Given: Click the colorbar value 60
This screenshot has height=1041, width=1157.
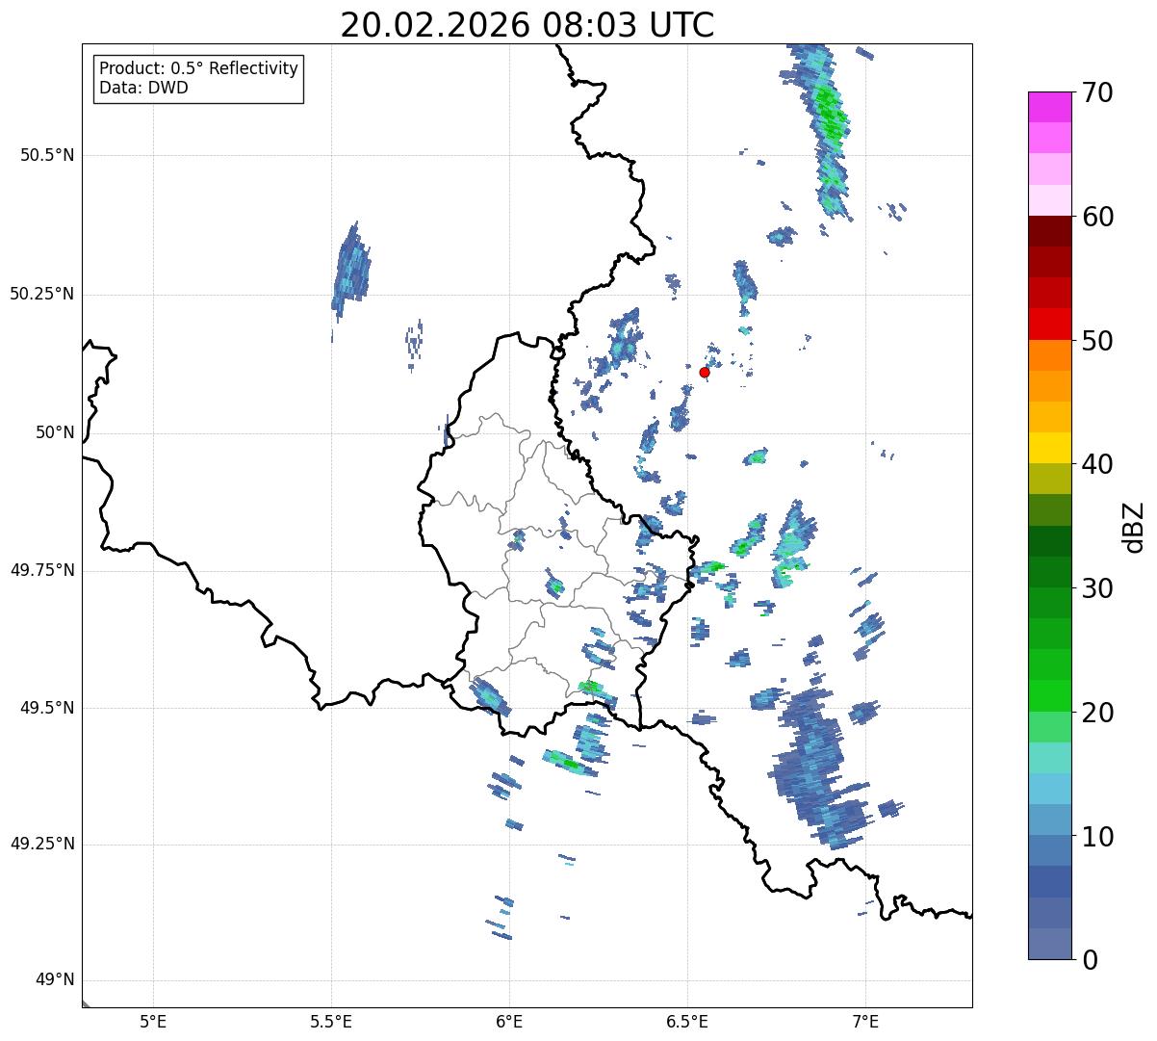Looking at the screenshot, I should pyautogui.click(x=1097, y=217).
